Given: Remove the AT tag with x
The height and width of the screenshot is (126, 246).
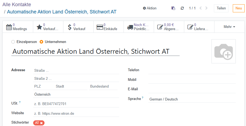Looking at the screenshot, I should point(42,123).
